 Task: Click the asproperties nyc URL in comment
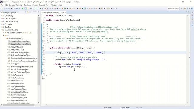pos(88,36)
